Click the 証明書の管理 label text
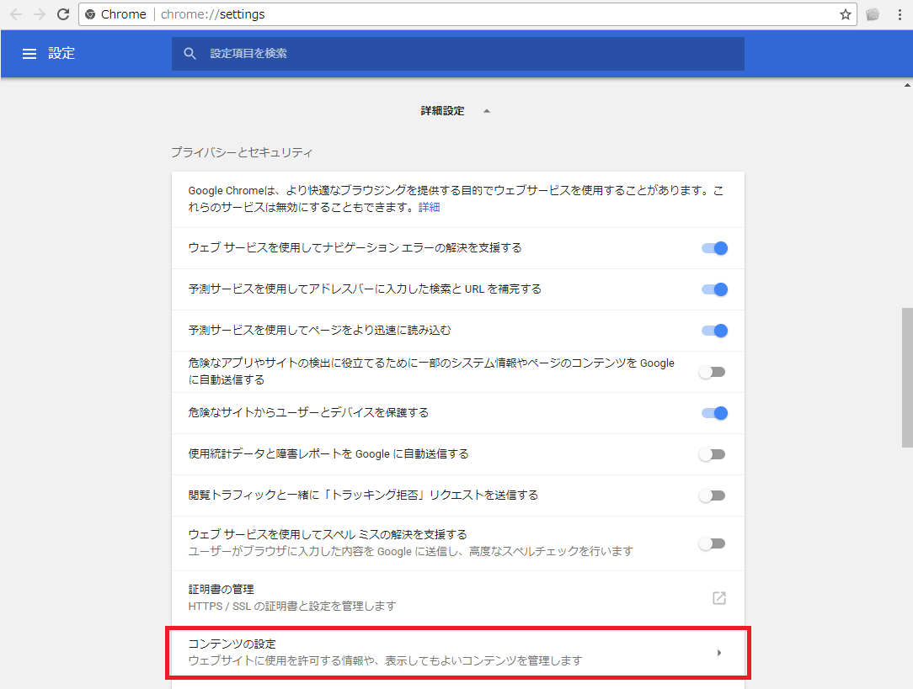The width and height of the screenshot is (913, 689). pos(221,590)
